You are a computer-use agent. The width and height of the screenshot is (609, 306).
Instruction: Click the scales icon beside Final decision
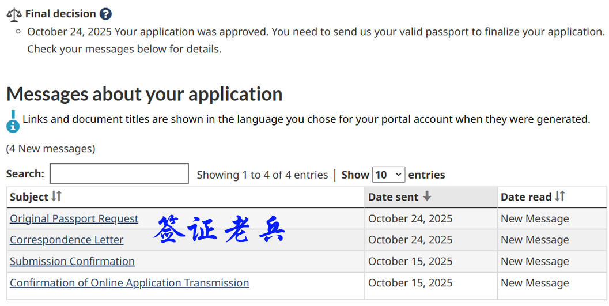tap(14, 14)
